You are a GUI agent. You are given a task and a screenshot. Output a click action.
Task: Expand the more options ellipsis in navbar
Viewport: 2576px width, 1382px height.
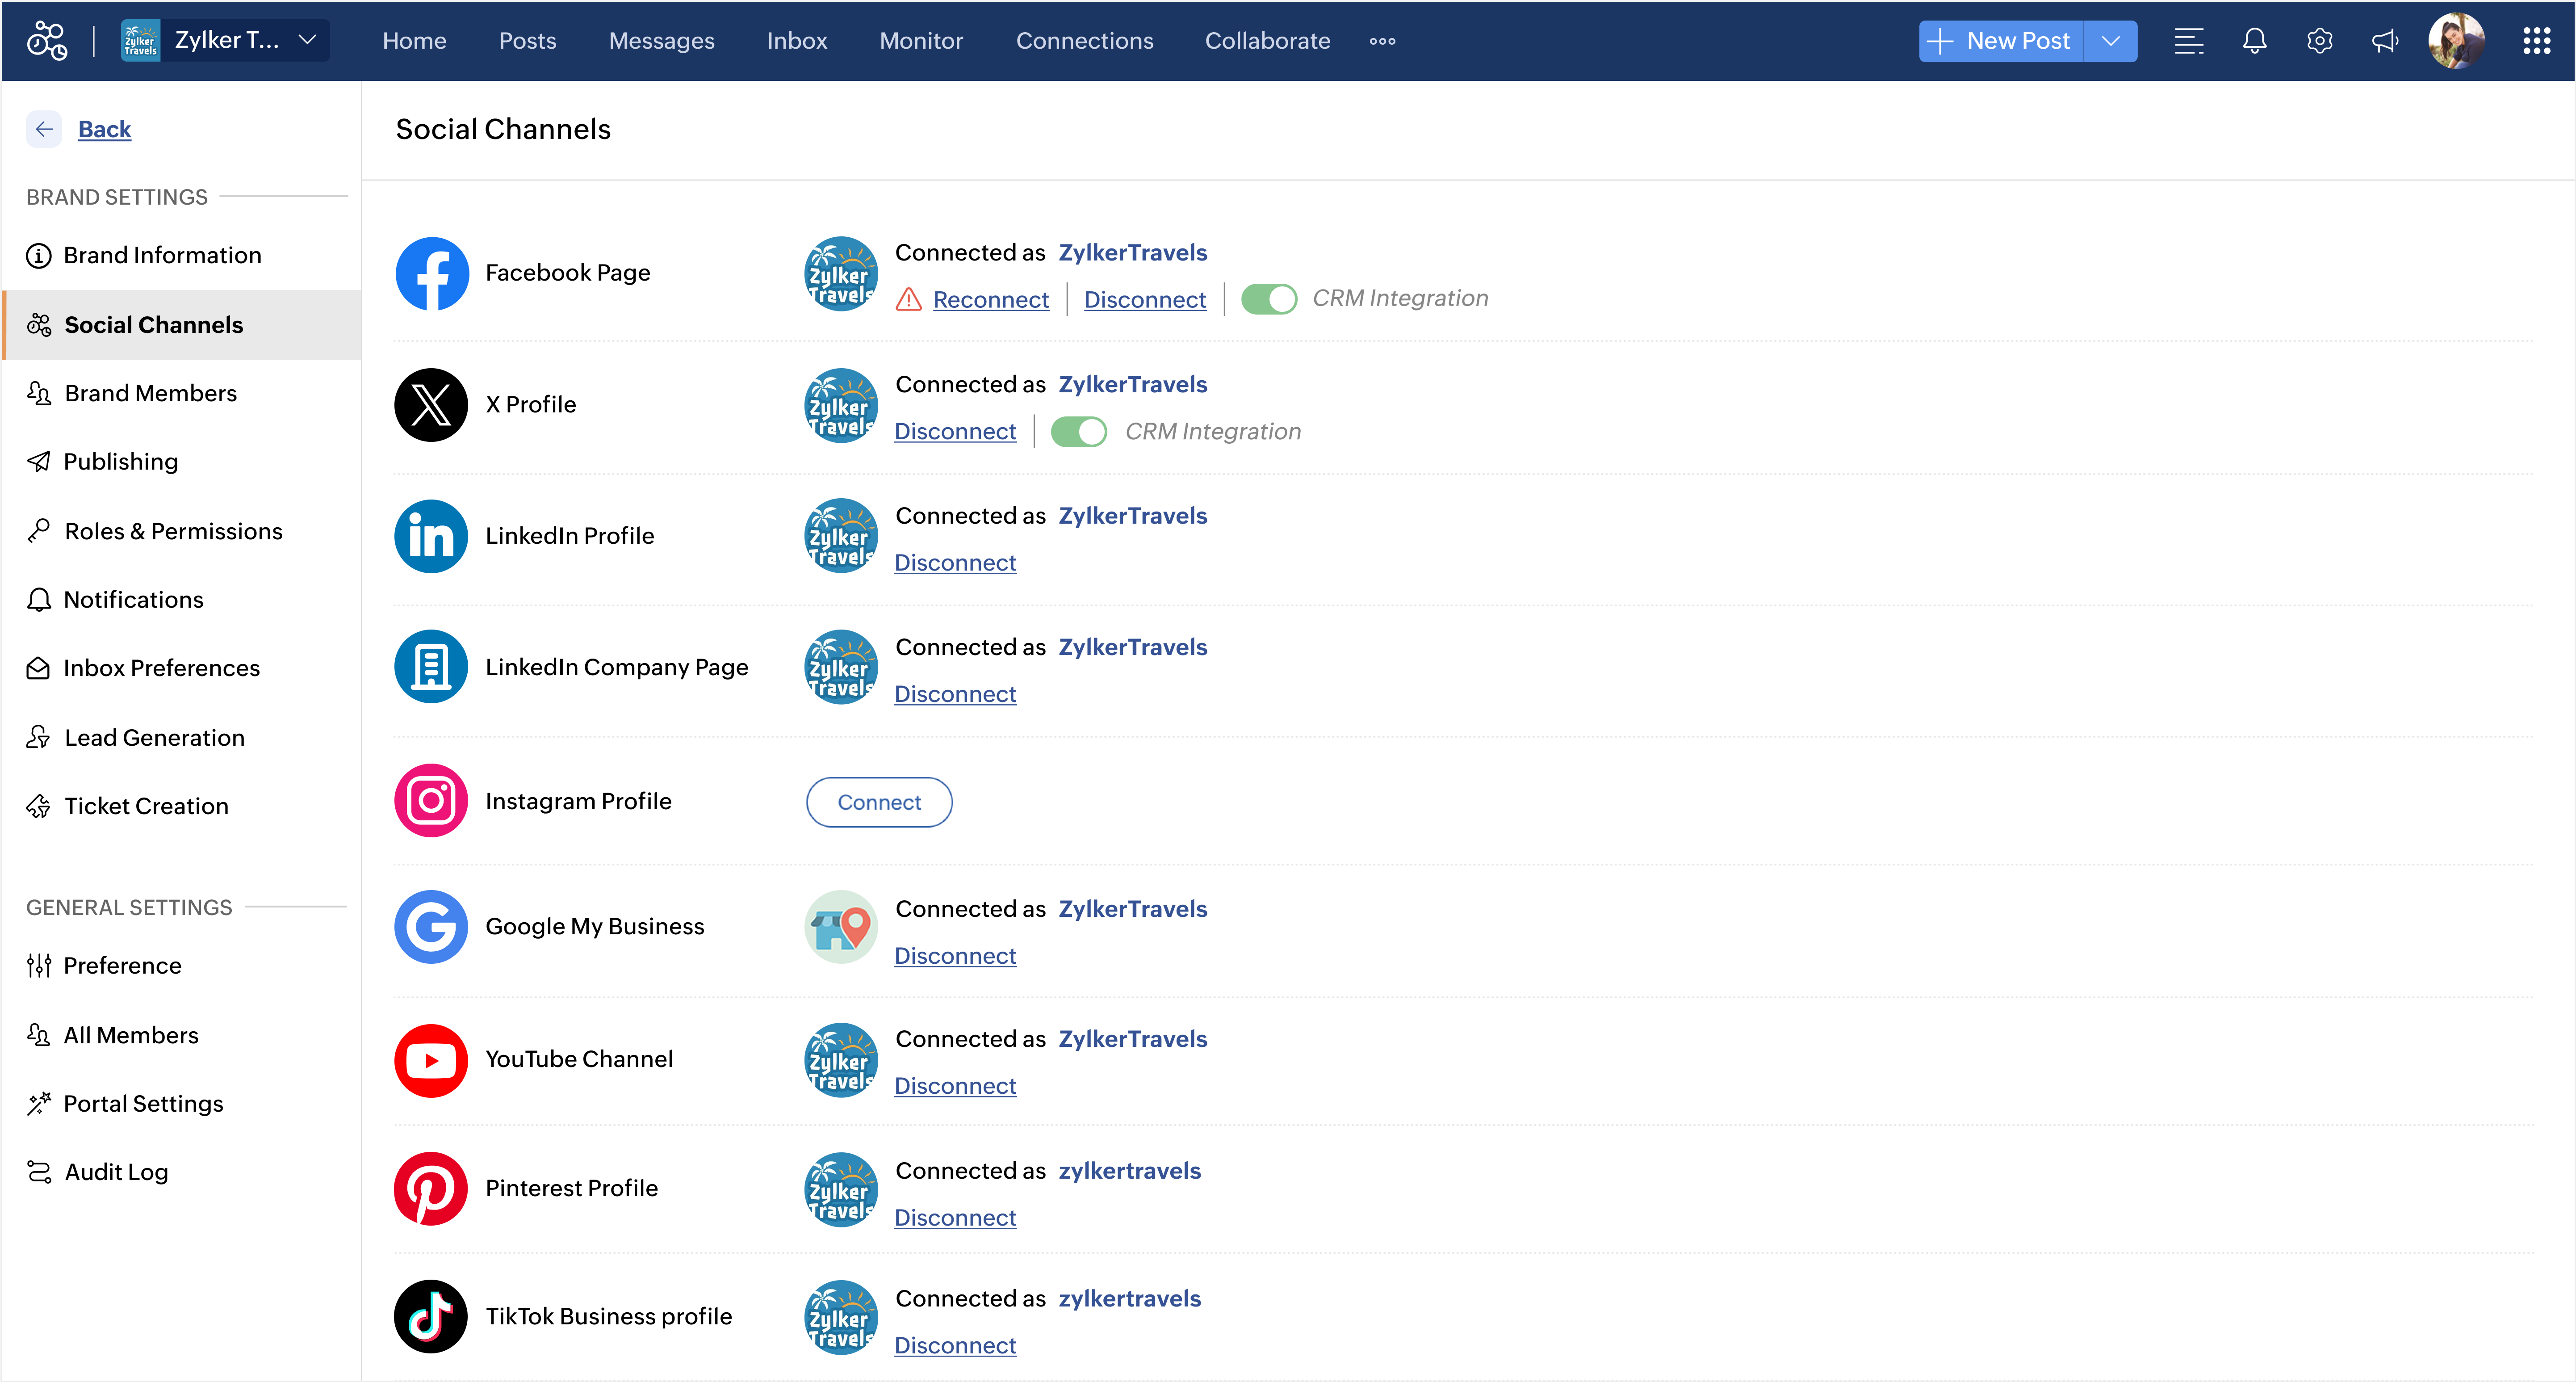pos(1382,41)
